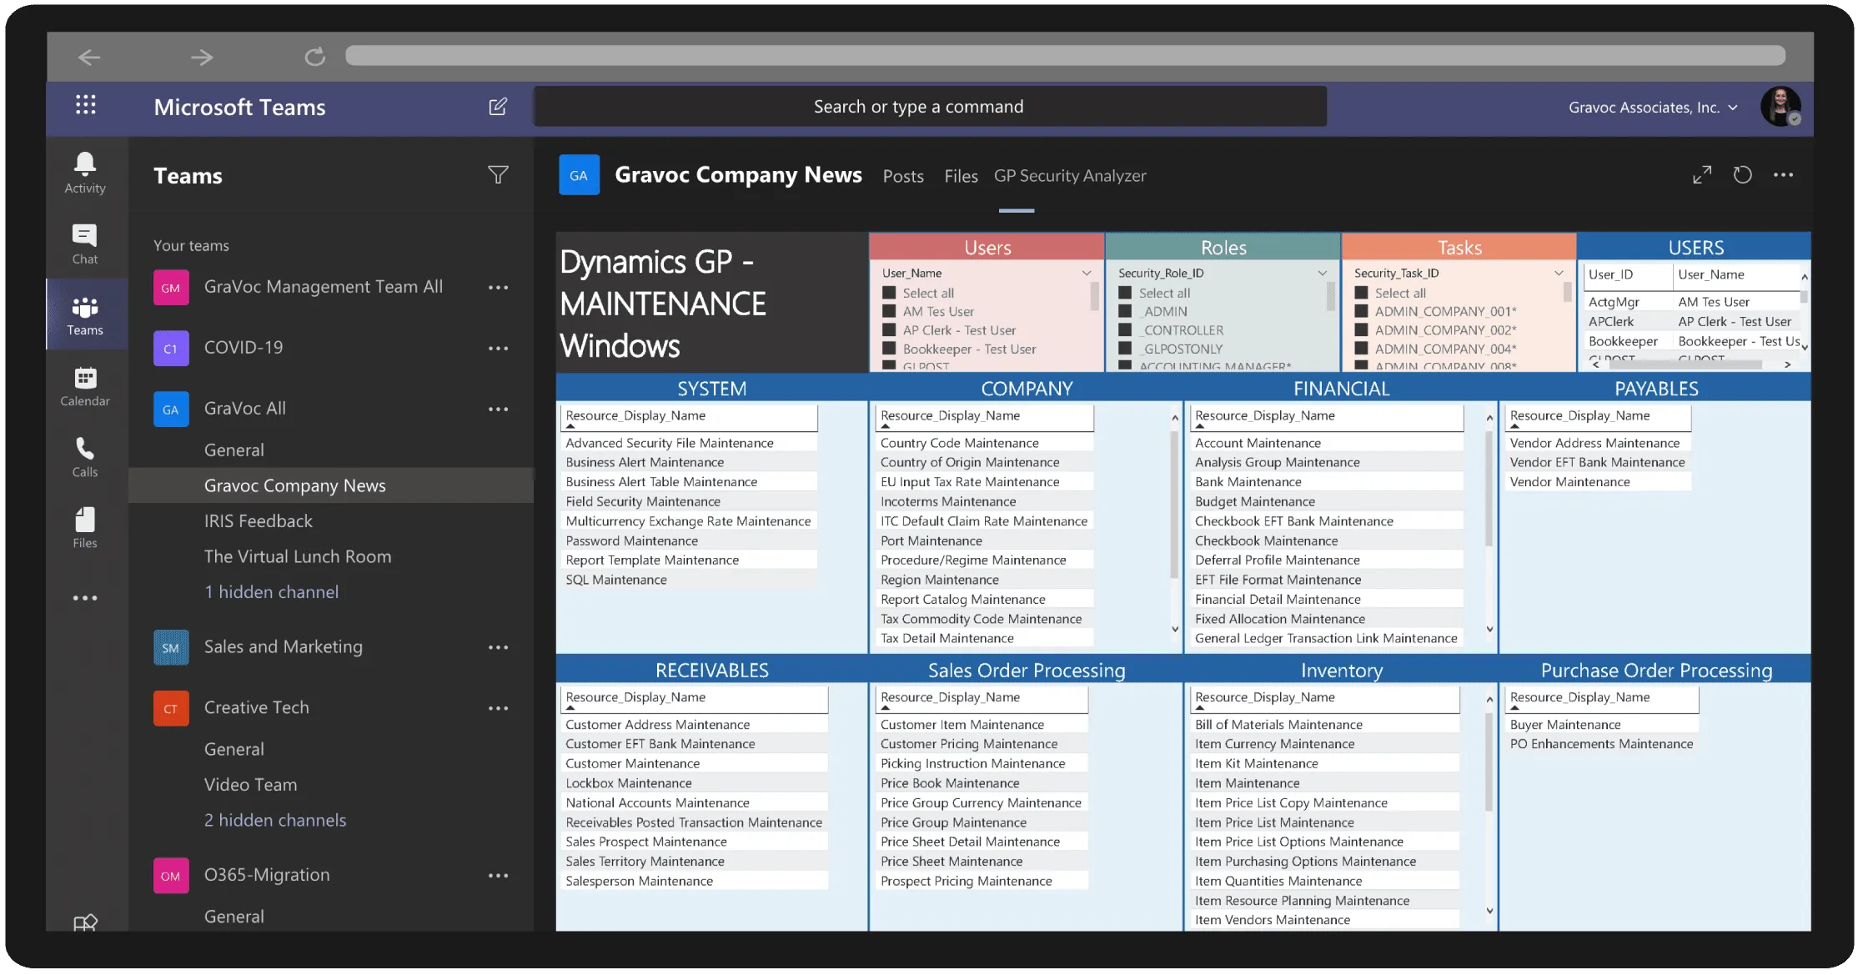Viewport: 1858px width, 975px height.
Task: Open the Files tab of Gravoc Company News
Action: coord(961,176)
